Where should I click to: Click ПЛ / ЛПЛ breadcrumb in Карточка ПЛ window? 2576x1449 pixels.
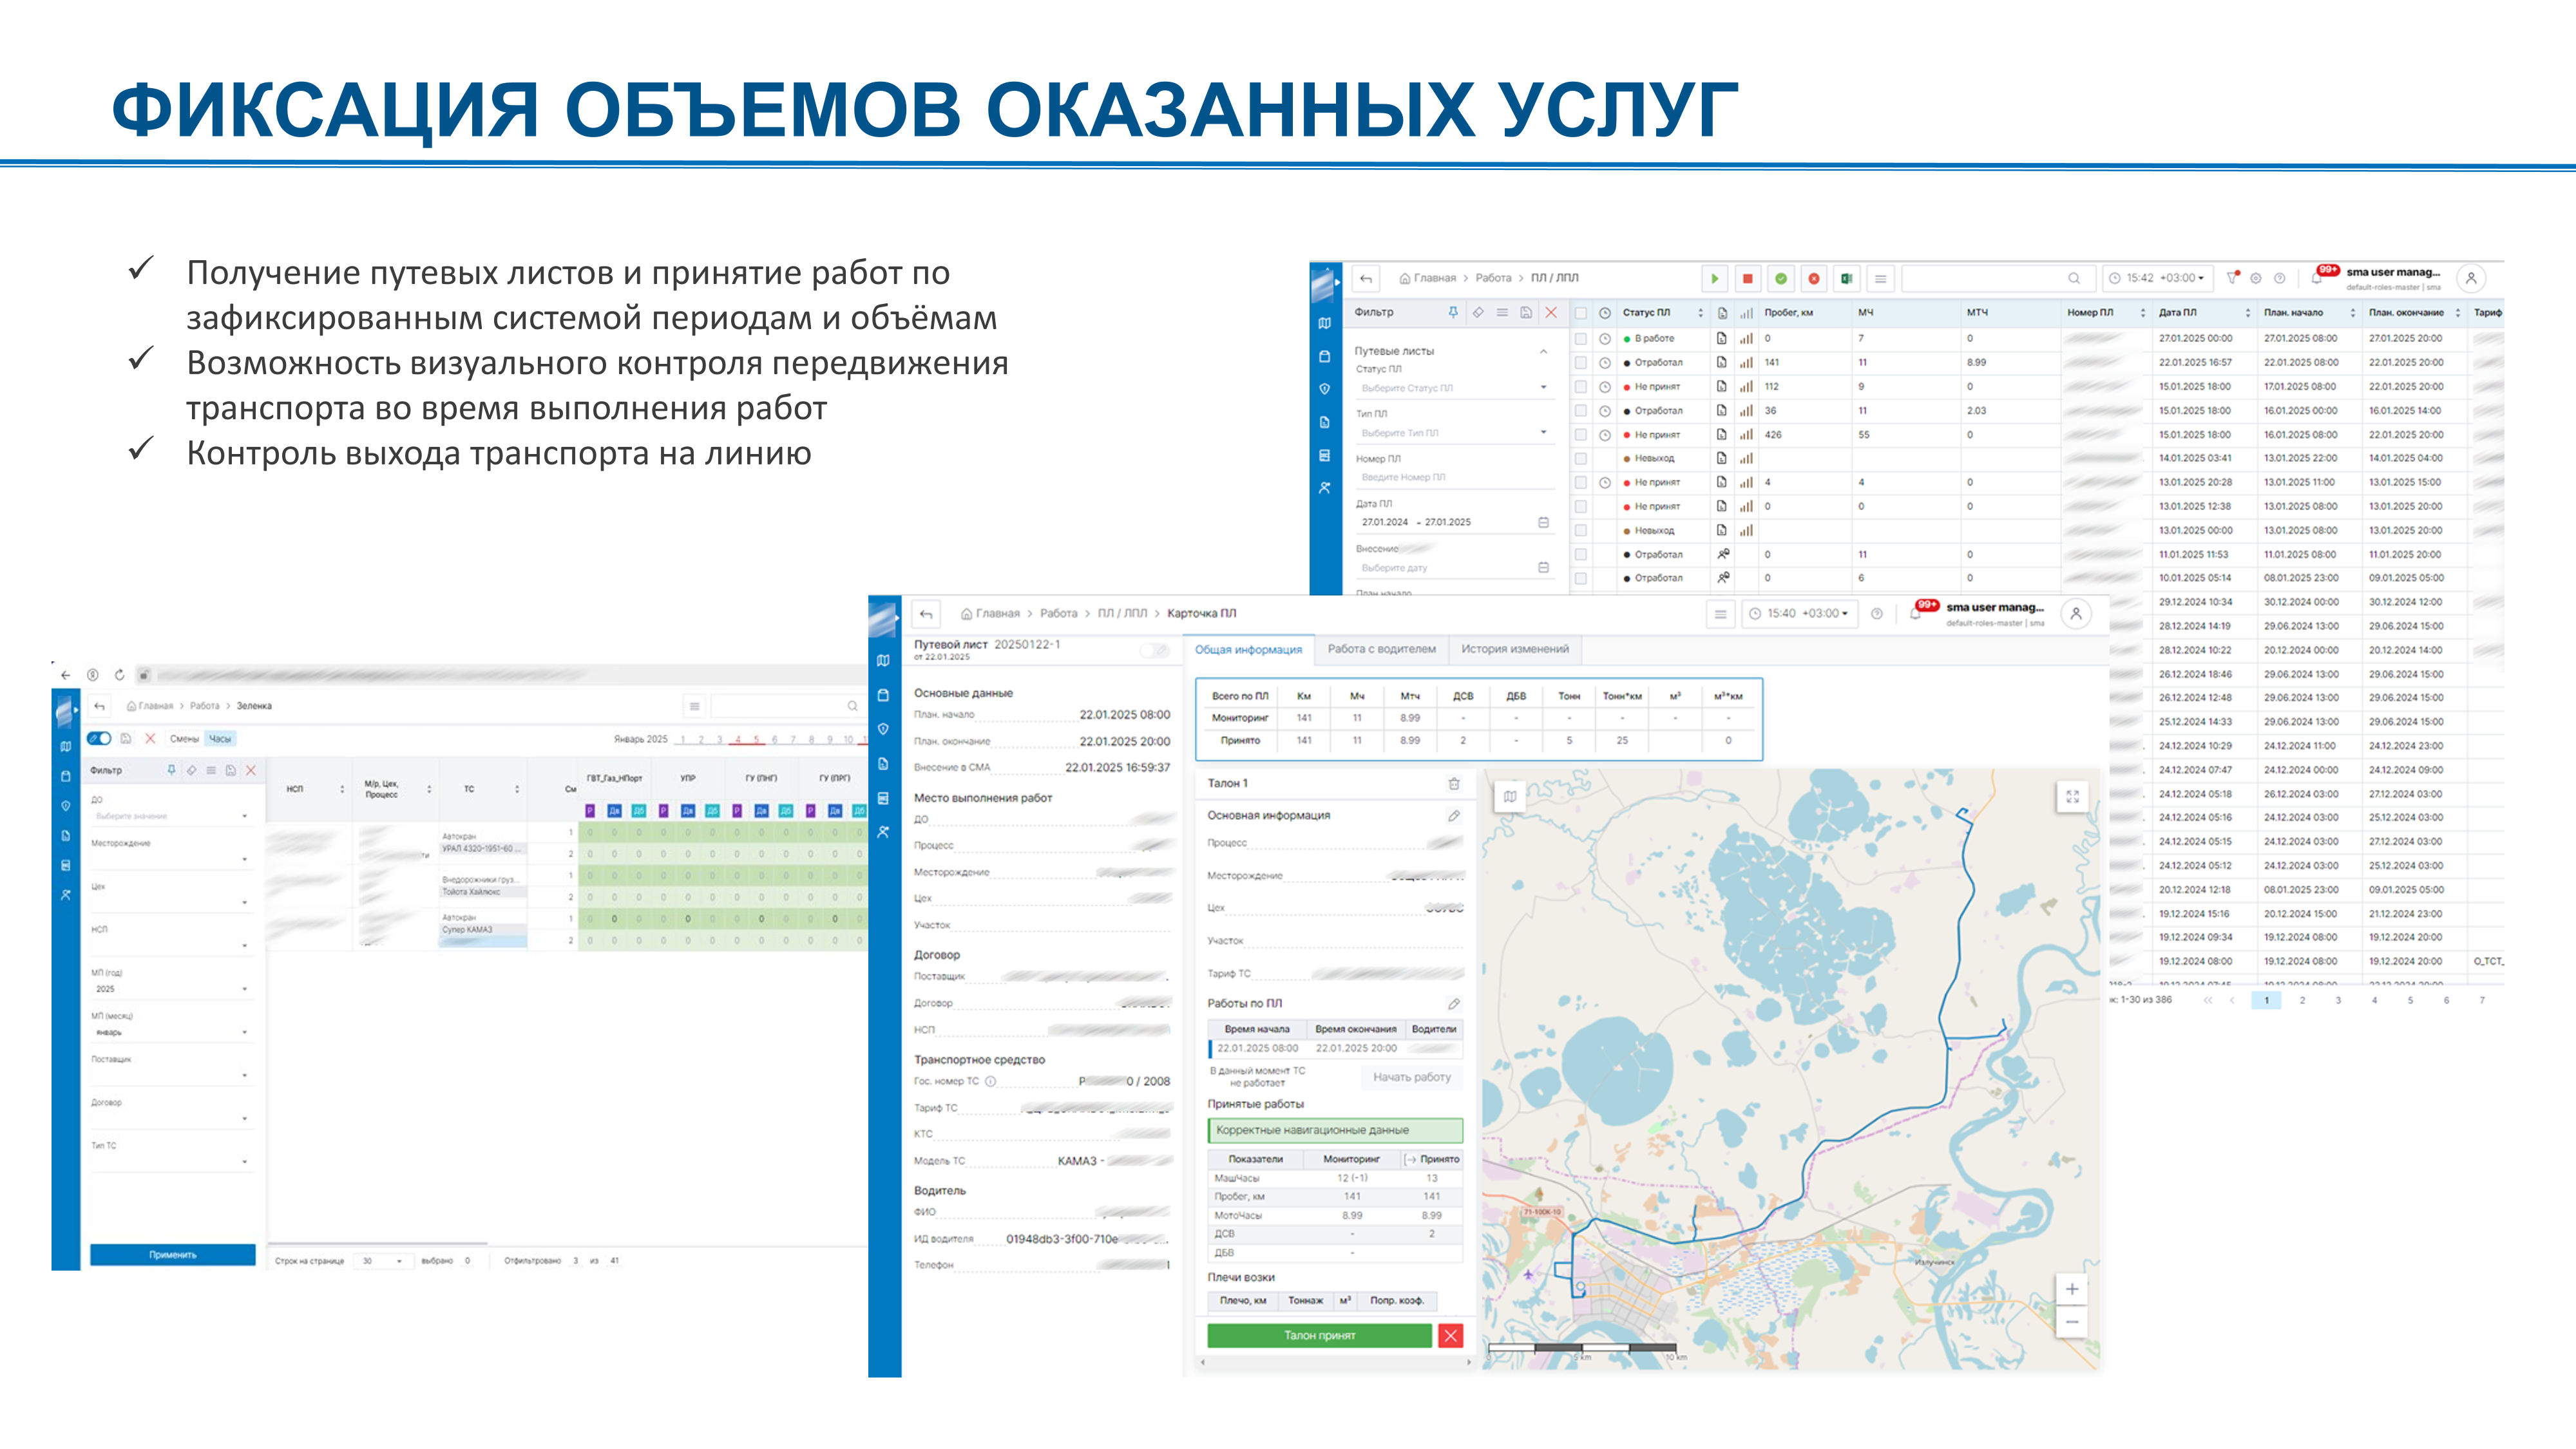[1122, 614]
